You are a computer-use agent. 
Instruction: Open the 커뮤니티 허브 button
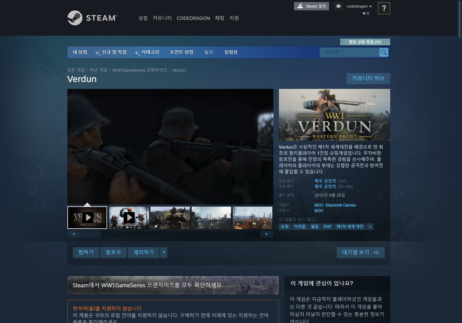[x=368, y=78]
